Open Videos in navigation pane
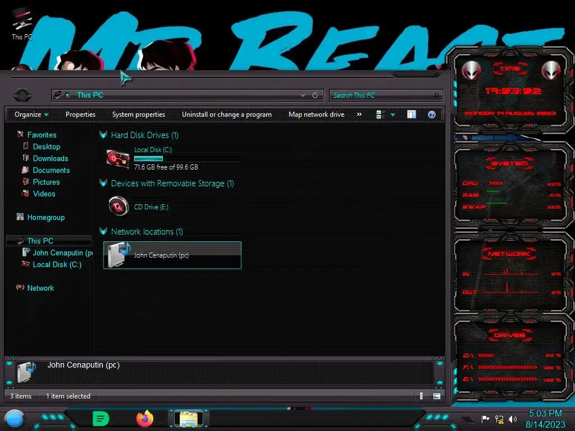The image size is (575, 431). 44,194
